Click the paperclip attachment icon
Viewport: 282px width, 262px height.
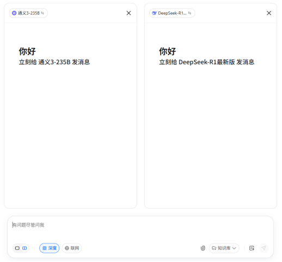coord(203,248)
